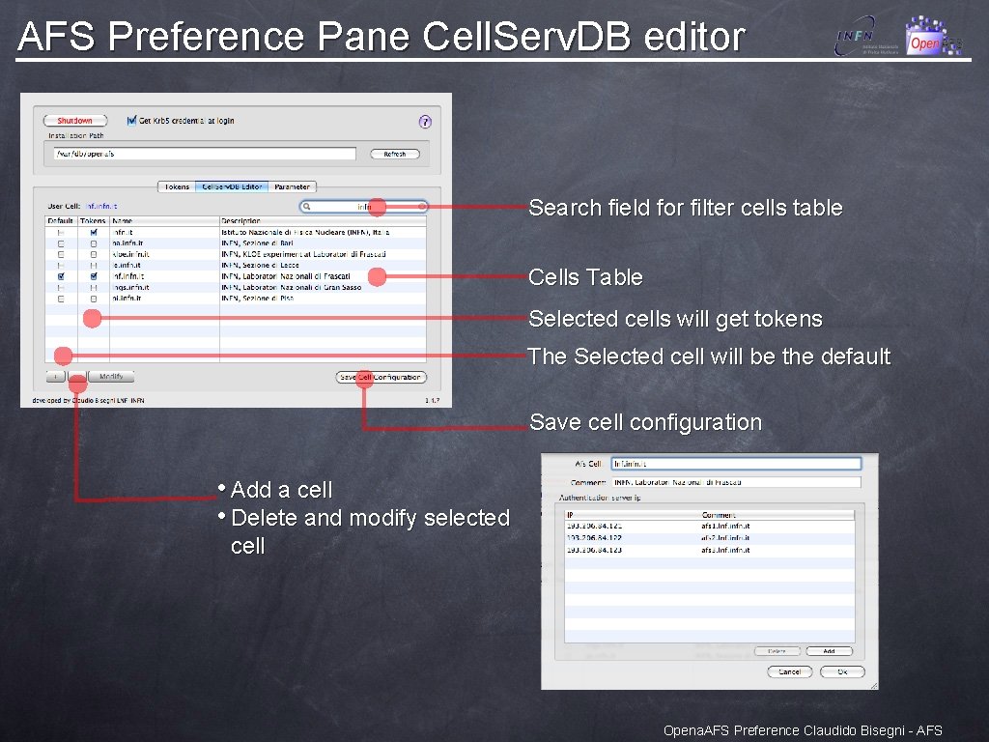This screenshot has height=742, width=989.
Task: Click the plus button to add a cell
Action: tap(55, 377)
